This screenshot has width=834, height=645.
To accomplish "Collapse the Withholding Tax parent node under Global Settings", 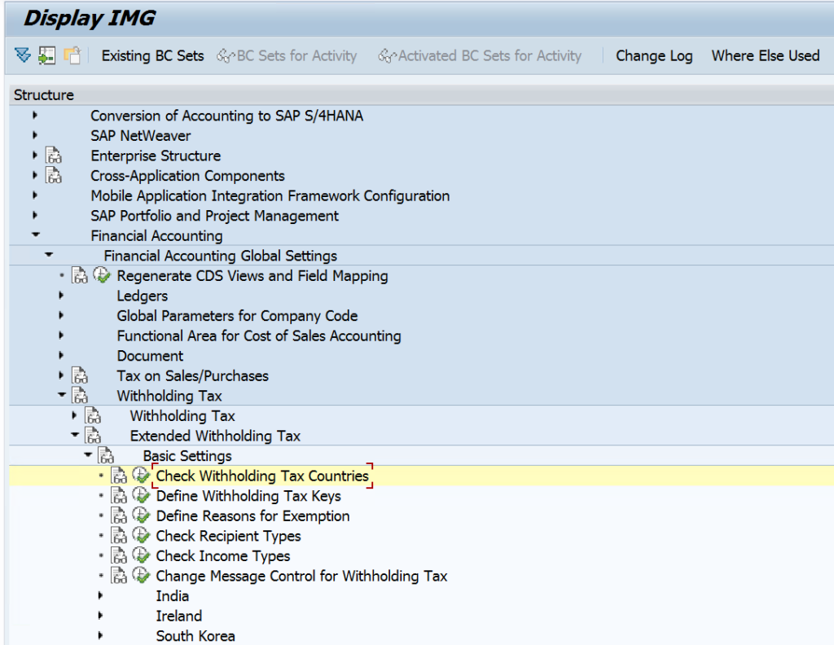I will tap(62, 394).
